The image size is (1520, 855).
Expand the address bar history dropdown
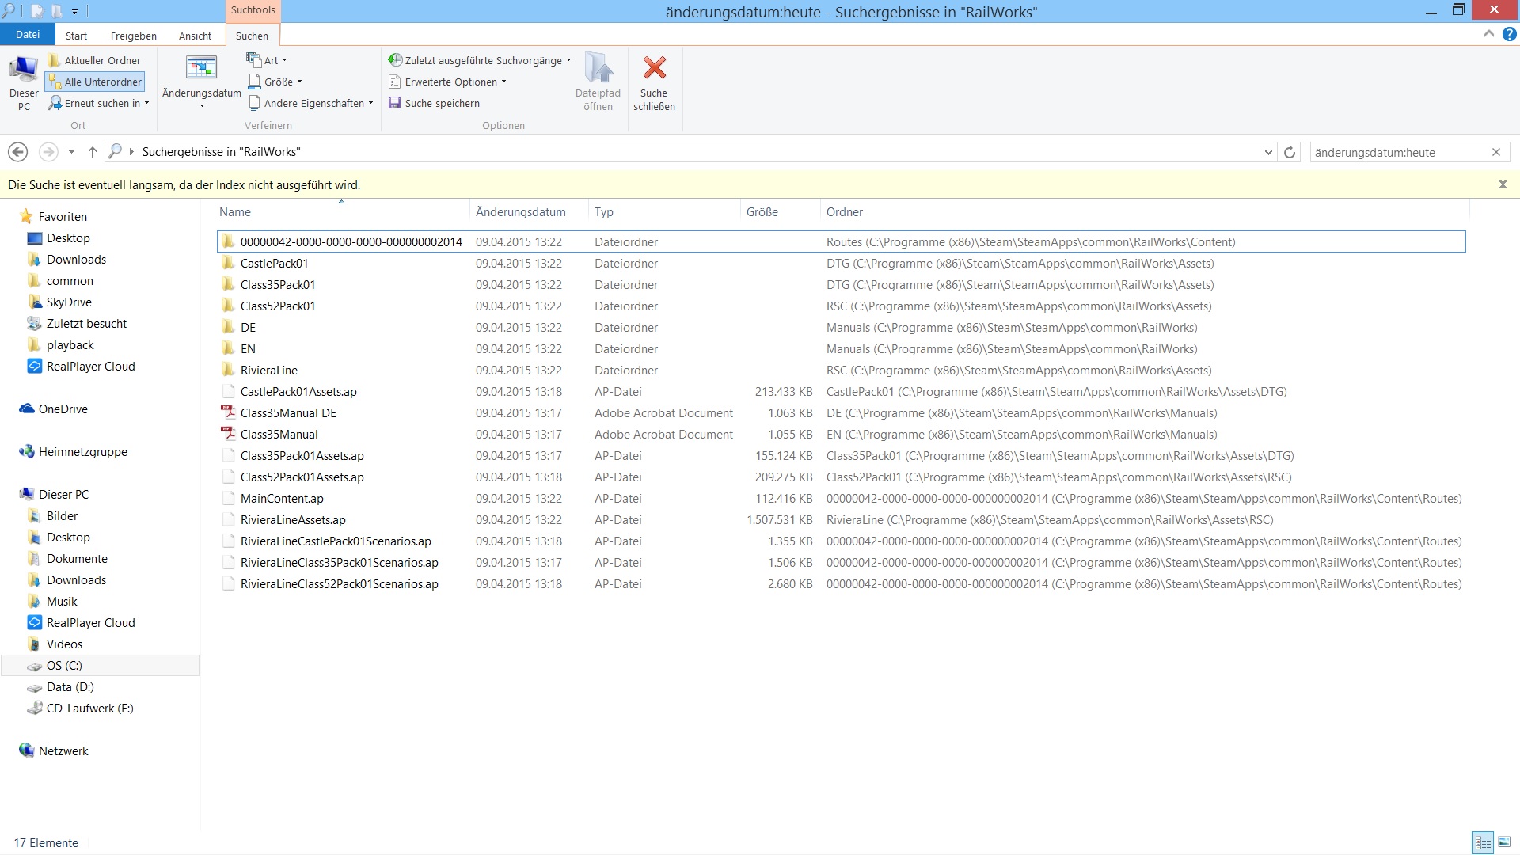pyautogui.click(x=1268, y=152)
